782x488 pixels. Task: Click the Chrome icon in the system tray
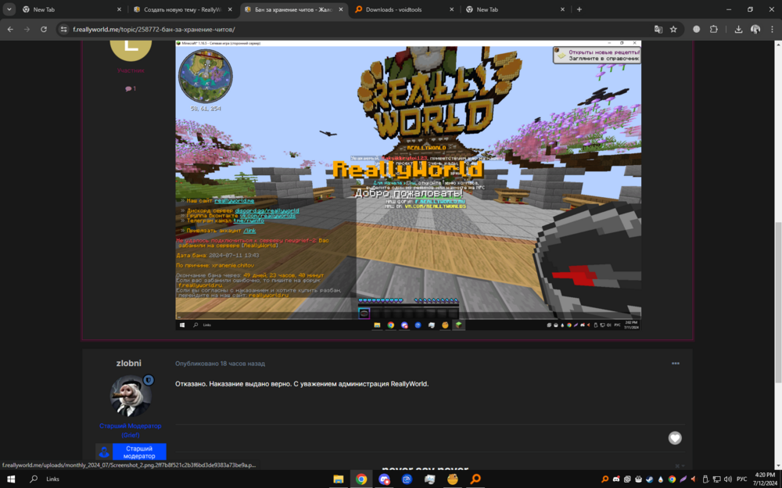[x=672, y=479]
